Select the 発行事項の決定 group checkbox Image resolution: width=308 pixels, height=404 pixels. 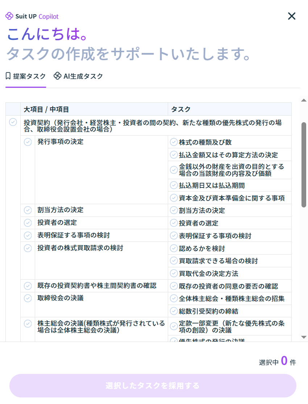[28, 142]
